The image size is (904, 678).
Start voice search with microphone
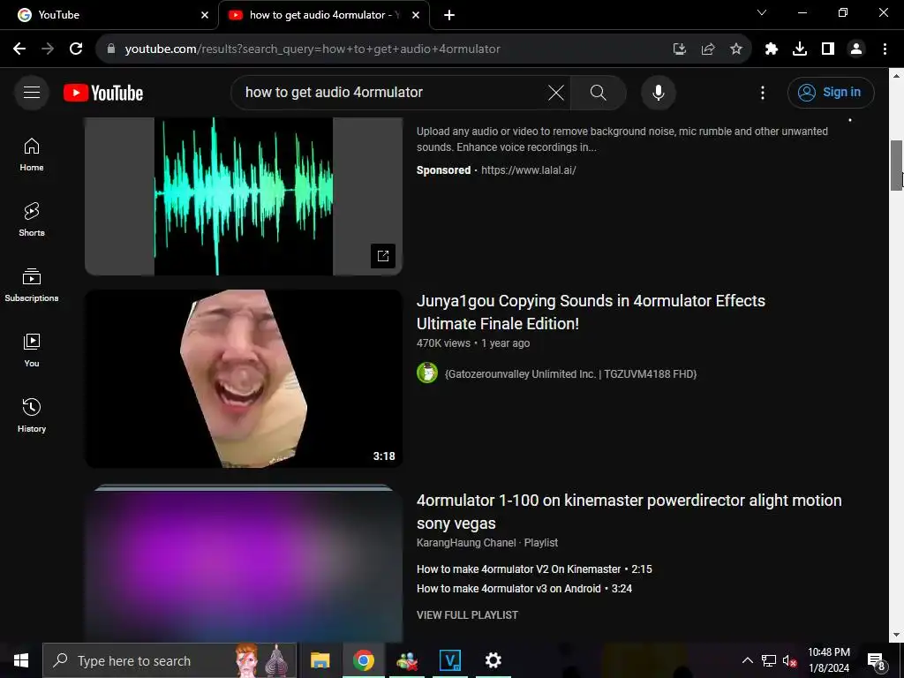(658, 92)
